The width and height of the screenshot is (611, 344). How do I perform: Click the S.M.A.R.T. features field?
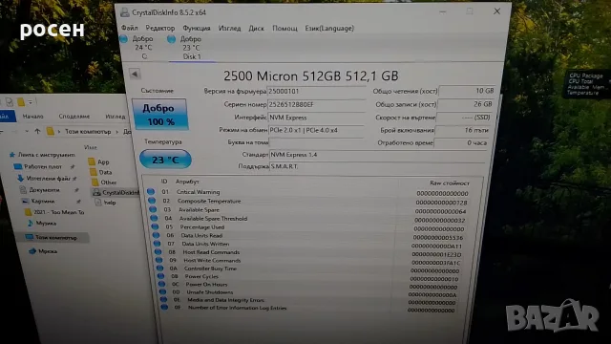[x=376, y=166]
